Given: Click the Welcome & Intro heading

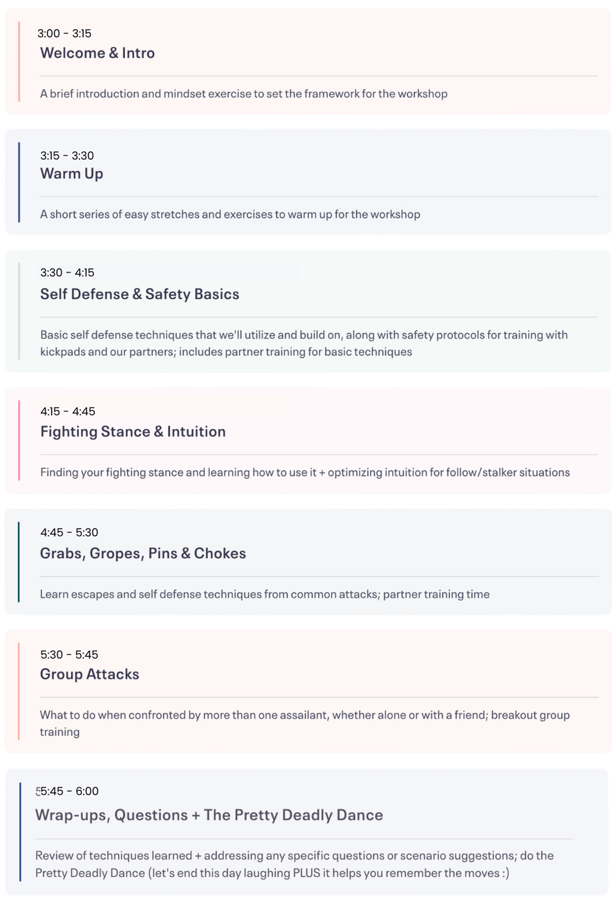Looking at the screenshot, I should [97, 53].
